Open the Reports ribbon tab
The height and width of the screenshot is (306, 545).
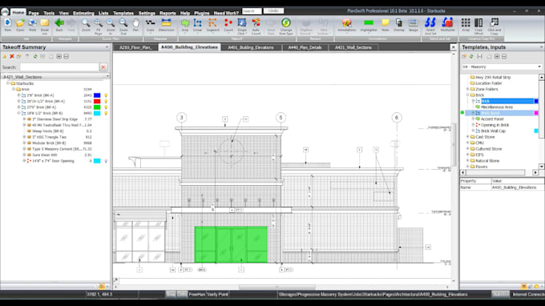point(168,13)
